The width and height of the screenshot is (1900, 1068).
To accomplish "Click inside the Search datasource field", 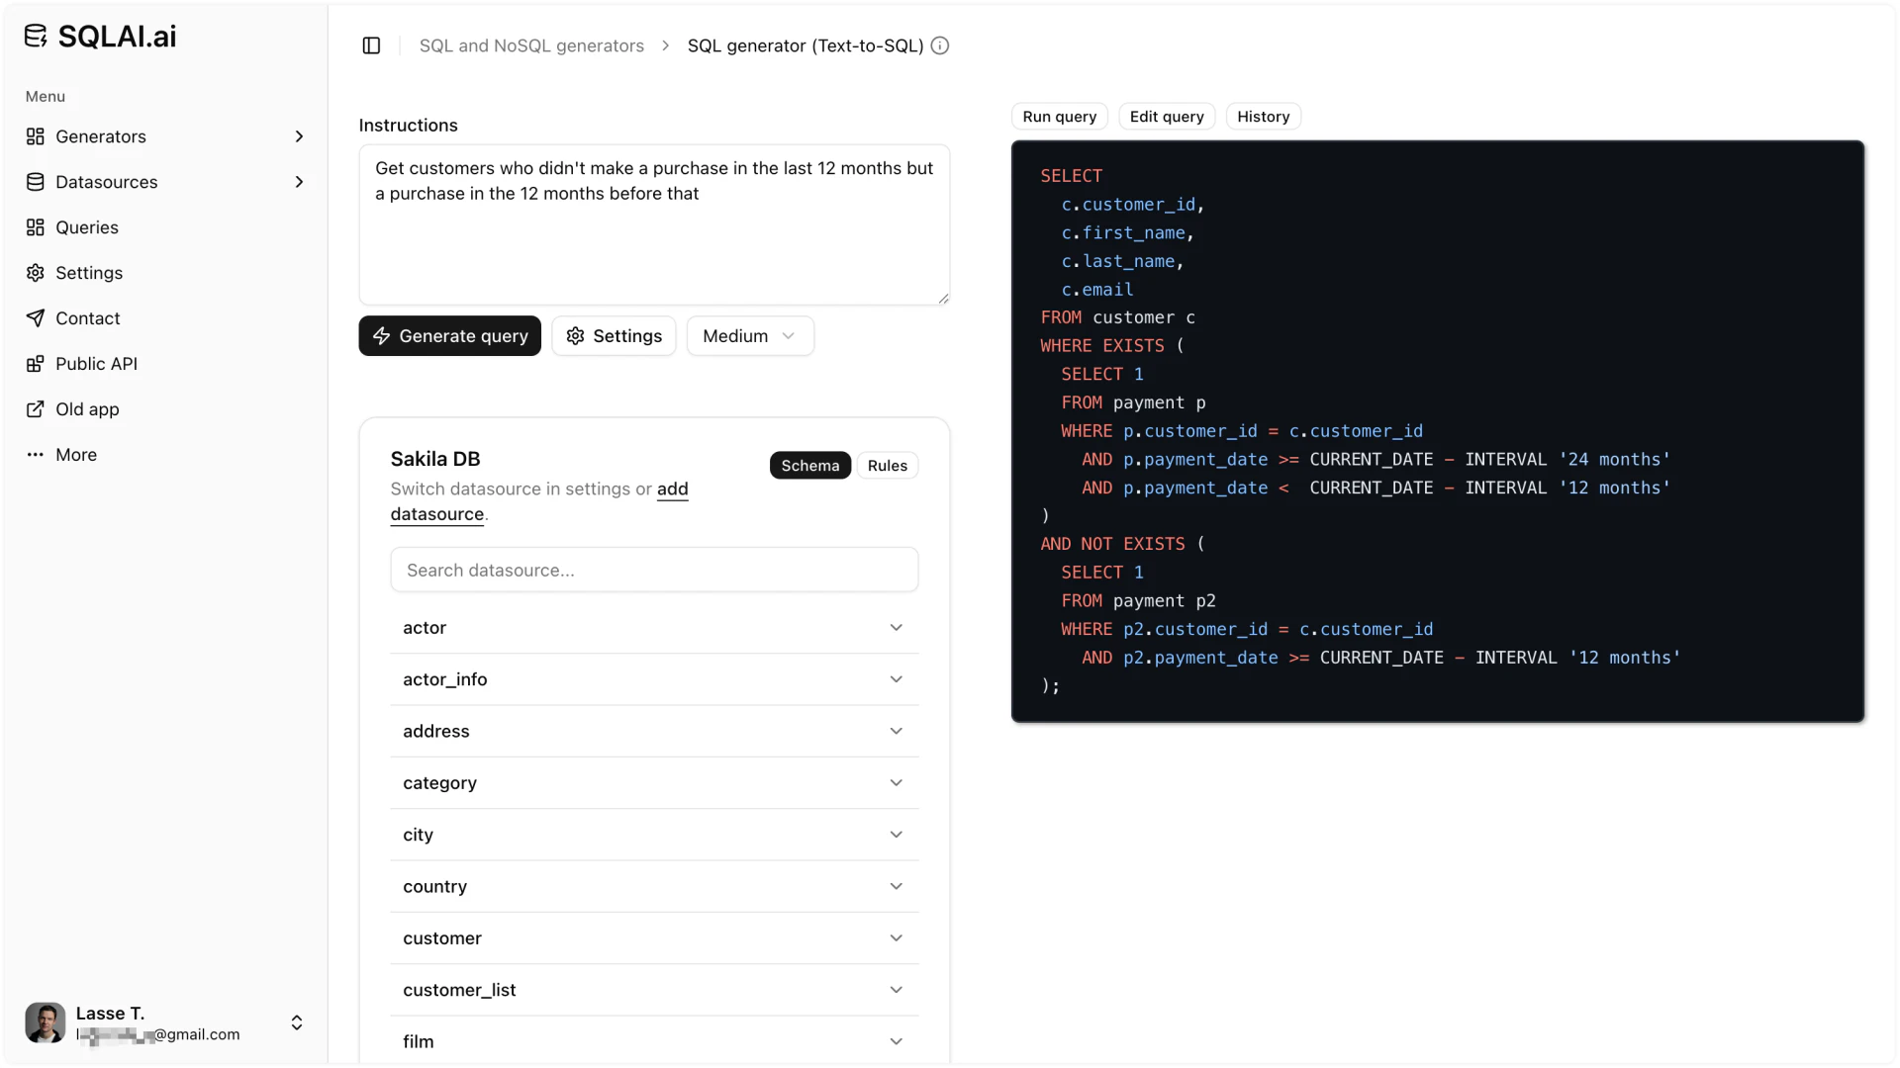I will (653, 570).
